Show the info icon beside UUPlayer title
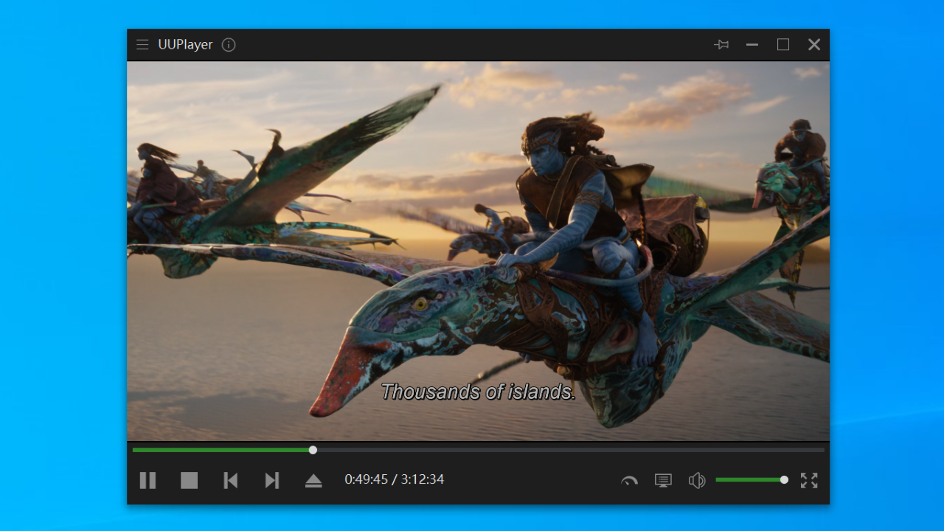Viewport: 944px width, 531px height. (229, 45)
